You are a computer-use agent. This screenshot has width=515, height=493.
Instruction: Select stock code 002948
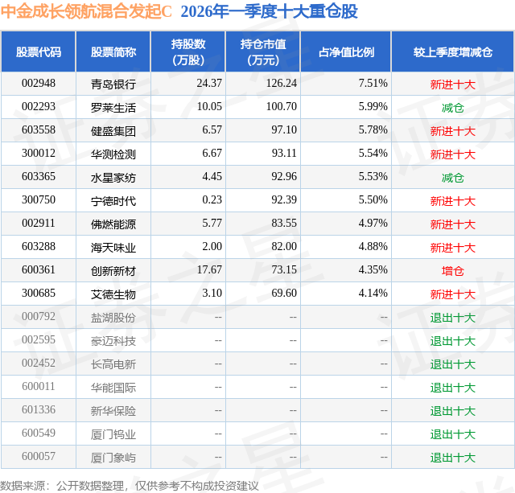click(39, 84)
